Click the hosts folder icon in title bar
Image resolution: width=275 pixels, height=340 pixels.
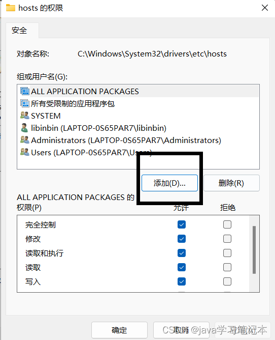(11, 8)
